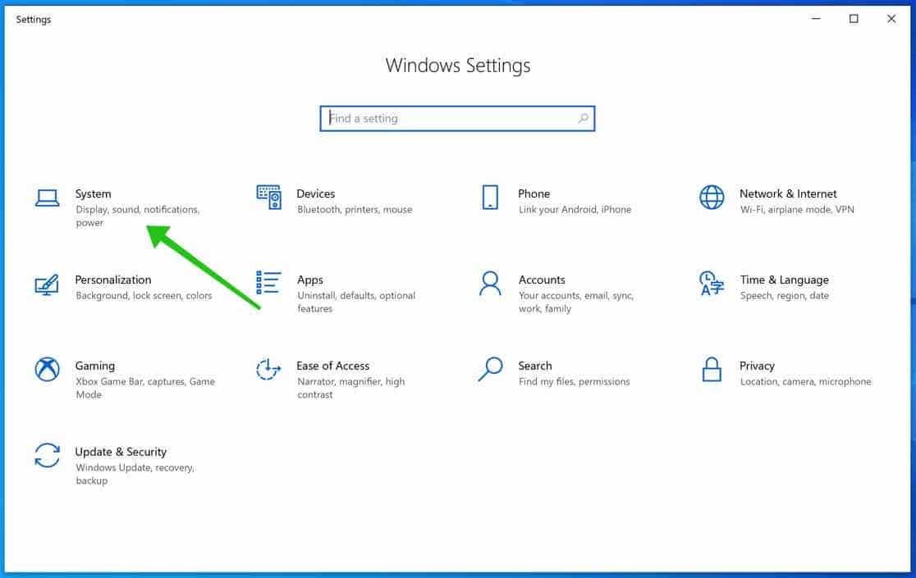This screenshot has width=916, height=578.
Task: Click 'Find my files, permissions' description
Action: click(575, 381)
